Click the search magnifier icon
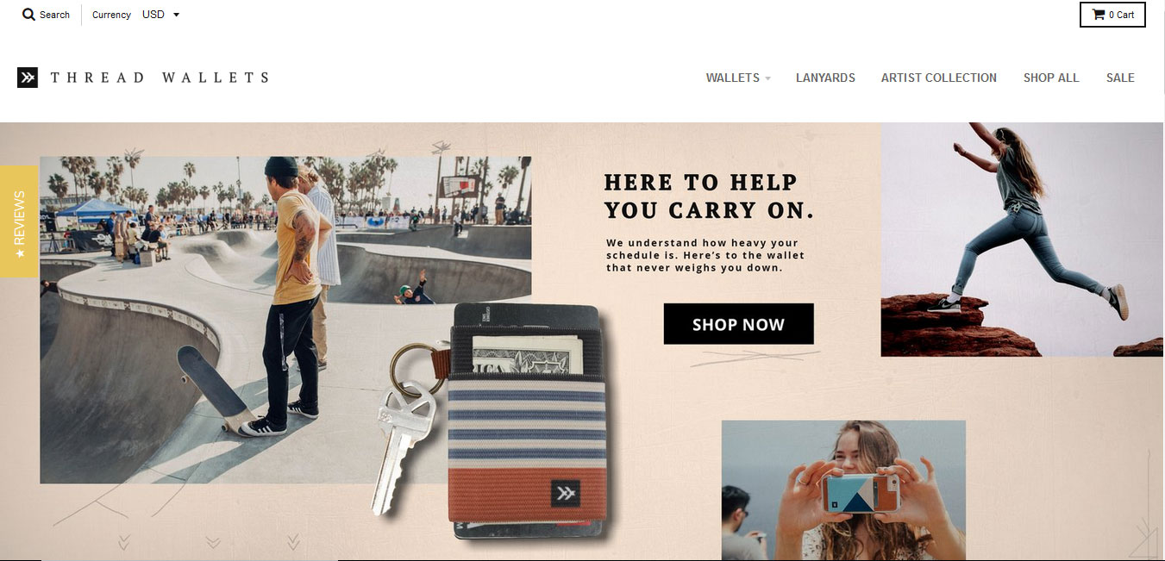 coord(28,15)
